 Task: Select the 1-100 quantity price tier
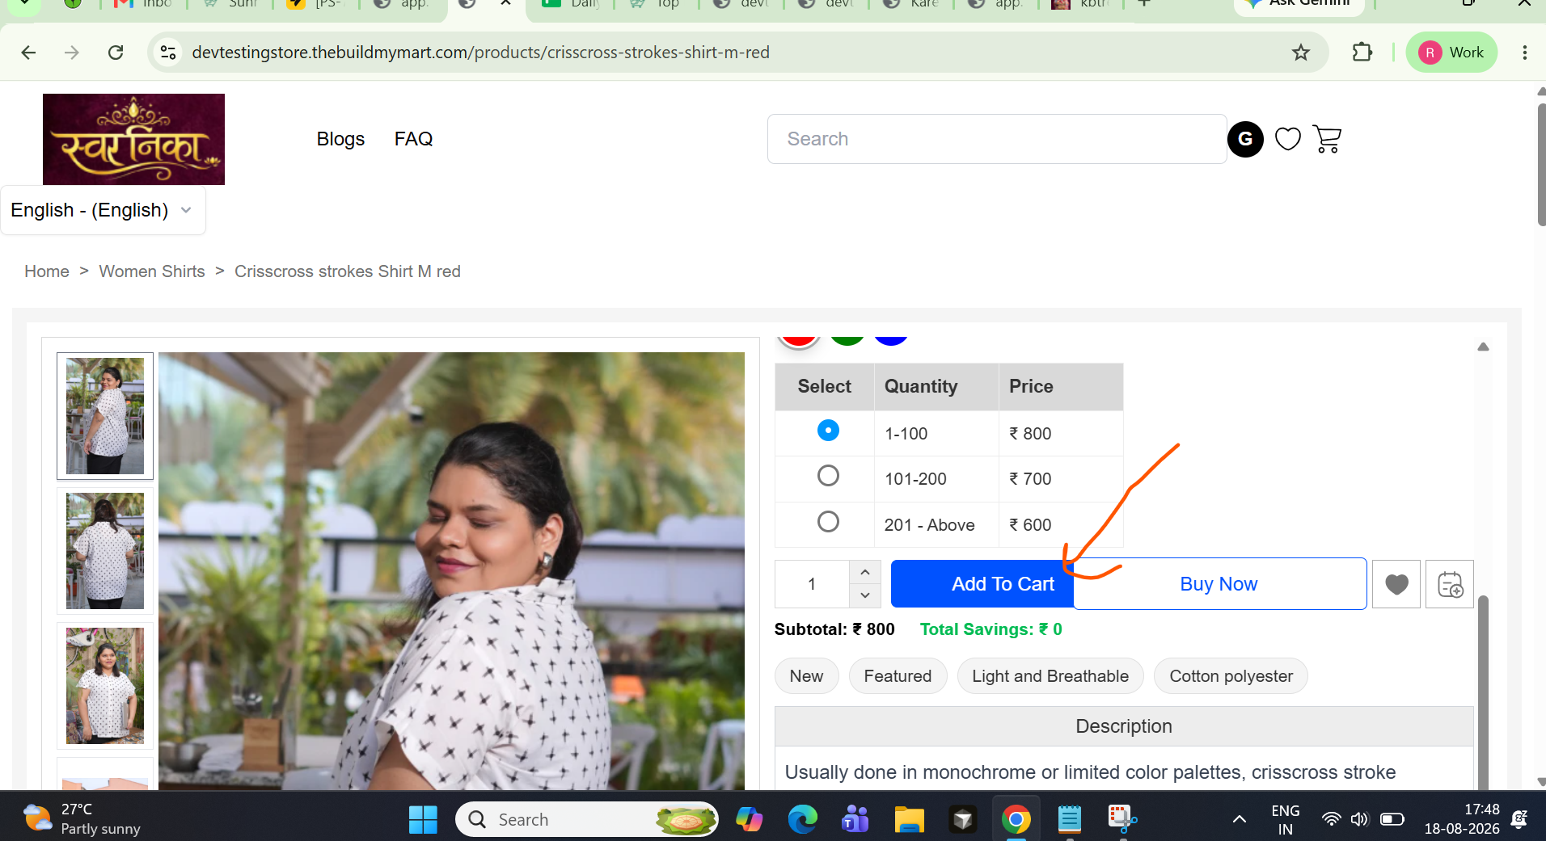pos(828,431)
